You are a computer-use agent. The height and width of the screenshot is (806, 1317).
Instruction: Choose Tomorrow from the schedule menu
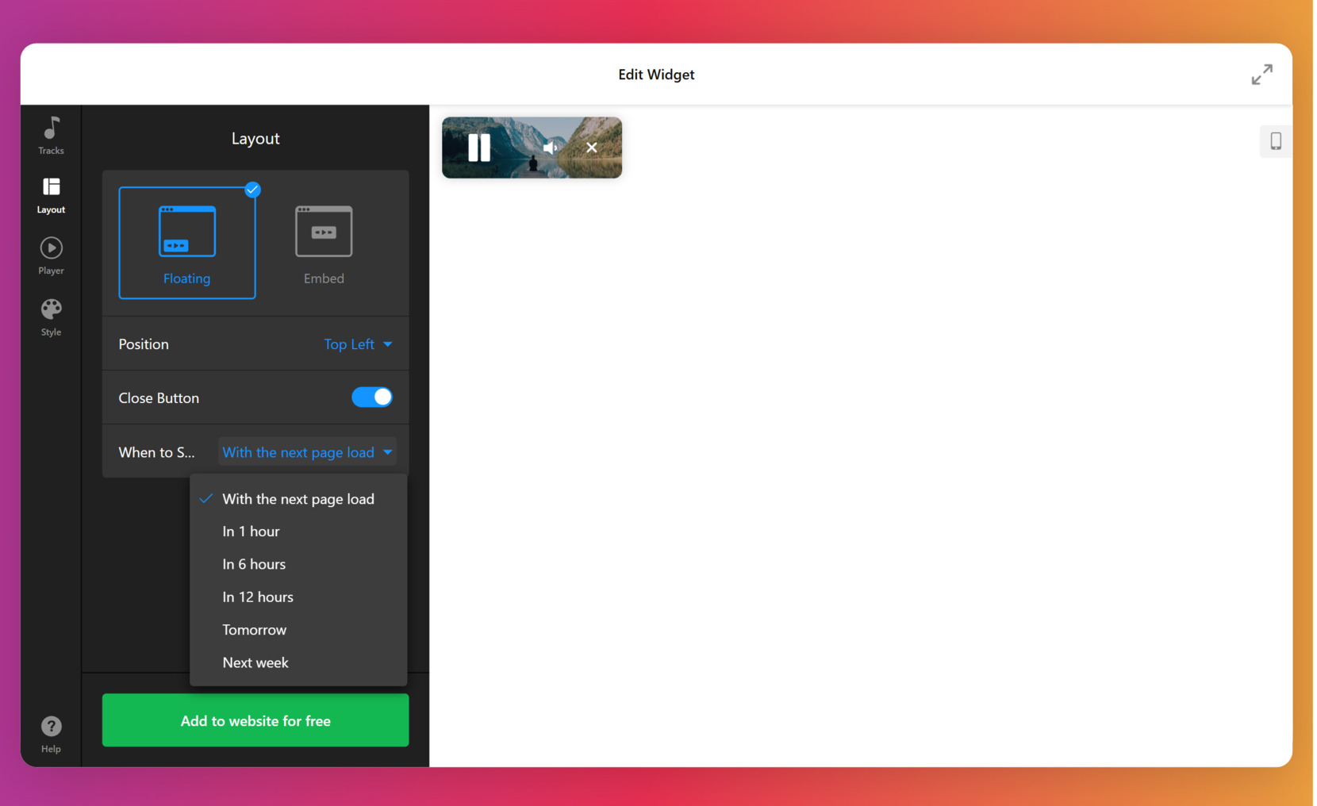[254, 629]
